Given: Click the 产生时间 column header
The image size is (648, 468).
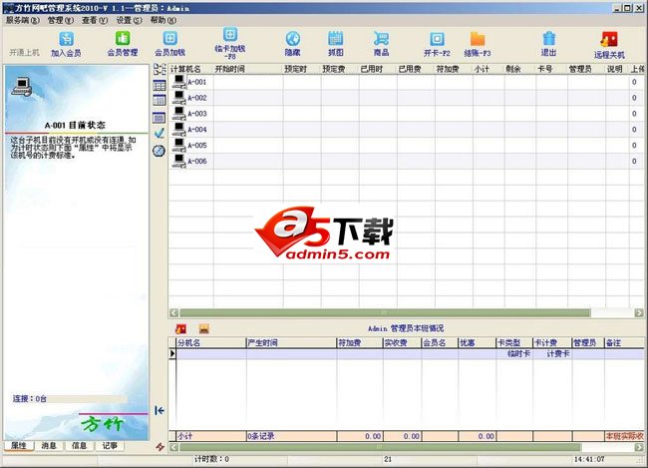Looking at the screenshot, I should (x=291, y=342).
